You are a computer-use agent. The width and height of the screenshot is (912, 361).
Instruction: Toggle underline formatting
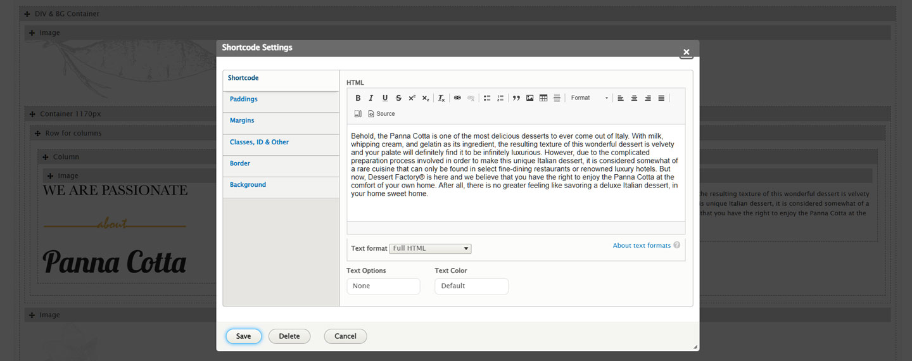point(384,98)
